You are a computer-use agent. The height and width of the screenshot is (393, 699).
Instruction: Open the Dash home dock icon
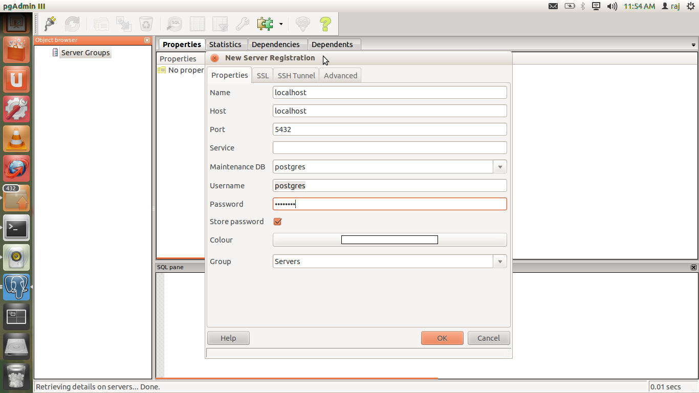(x=16, y=23)
